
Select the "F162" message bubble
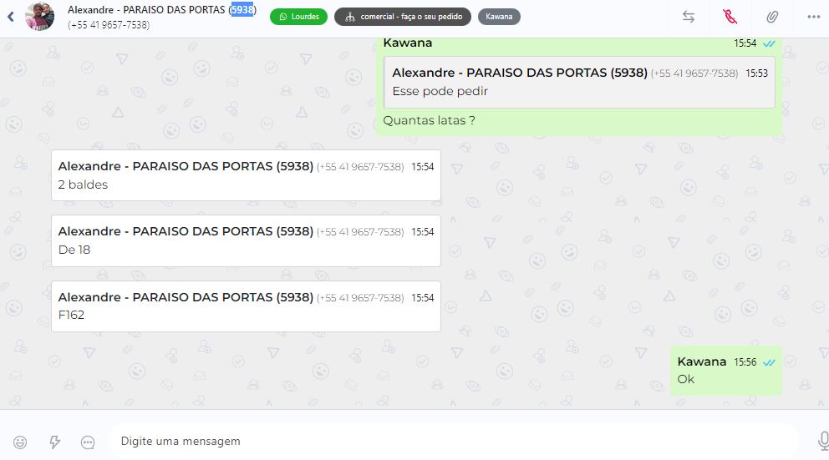(x=246, y=306)
